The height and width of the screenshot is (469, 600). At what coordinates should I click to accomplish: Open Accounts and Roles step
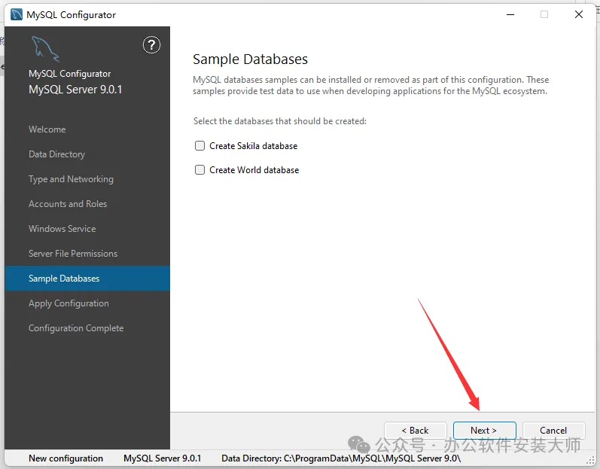pyautogui.click(x=68, y=204)
